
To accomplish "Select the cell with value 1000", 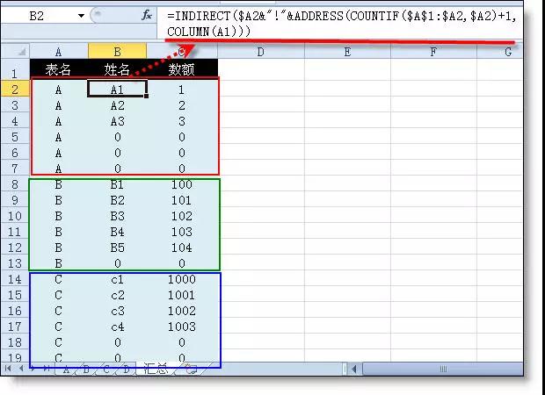I will [x=181, y=279].
